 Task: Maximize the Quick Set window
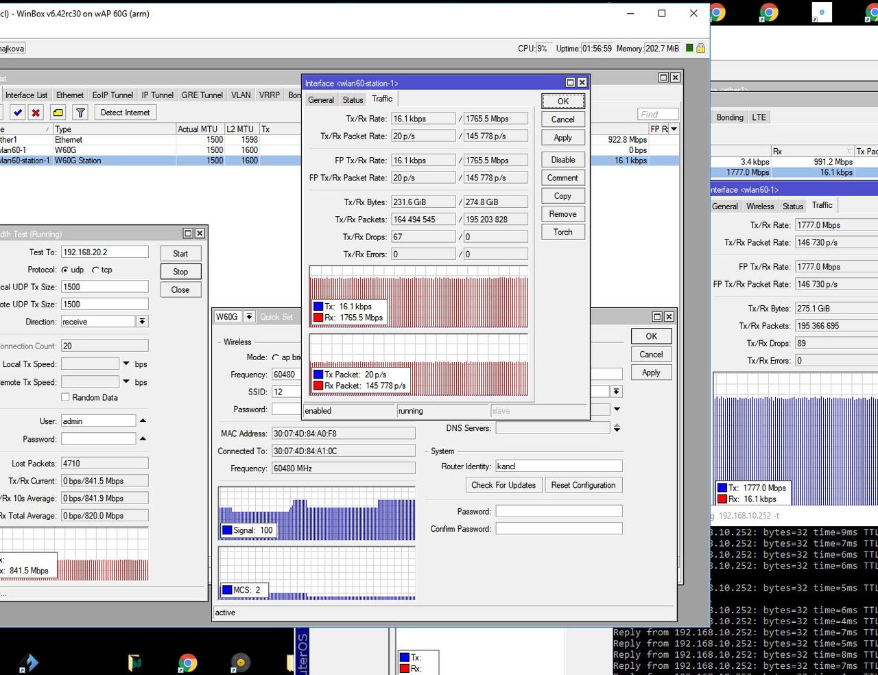657,316
